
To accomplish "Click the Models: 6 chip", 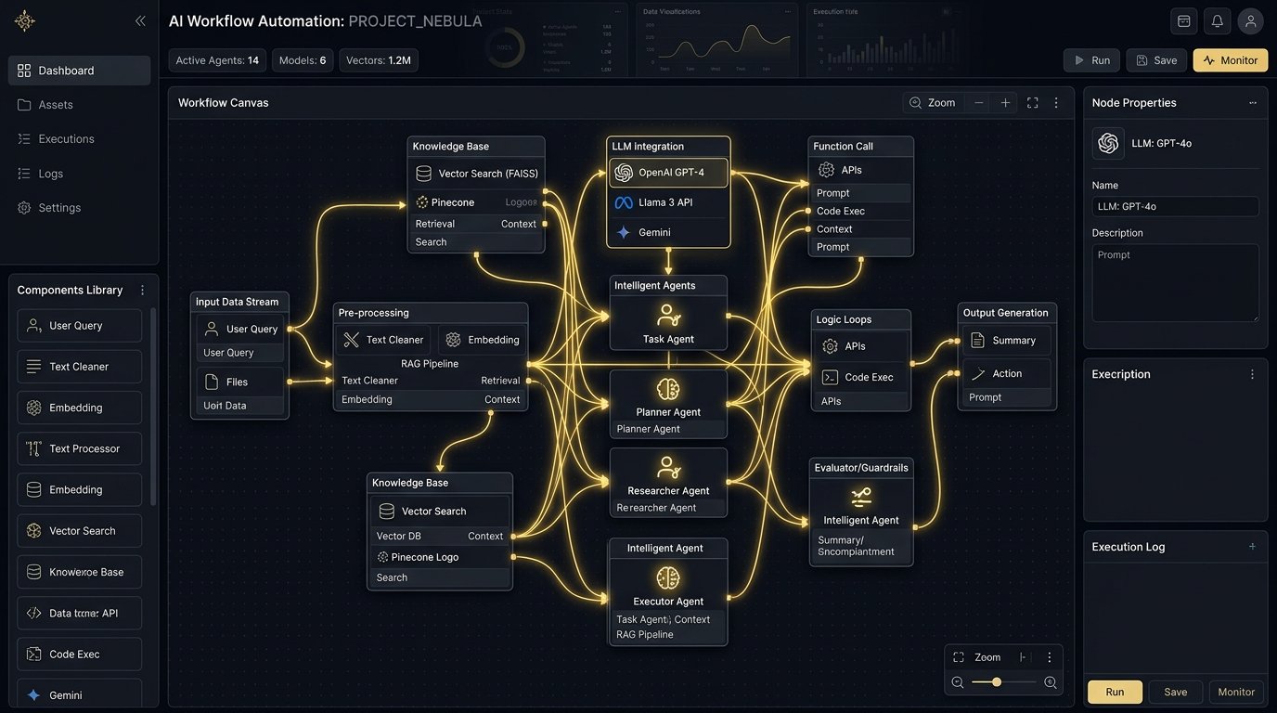I will coord(303,60).
